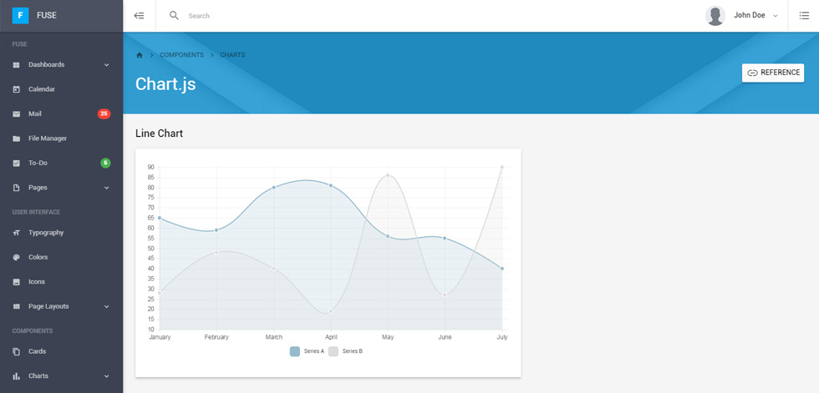Click the green 6 To-Do badge
This screenshot has width=819, height=393.
tap(105, 164)
